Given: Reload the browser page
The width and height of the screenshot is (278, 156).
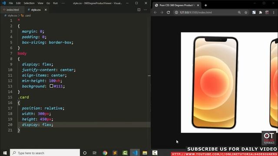Looking at the screenshot, I should 168,13.
